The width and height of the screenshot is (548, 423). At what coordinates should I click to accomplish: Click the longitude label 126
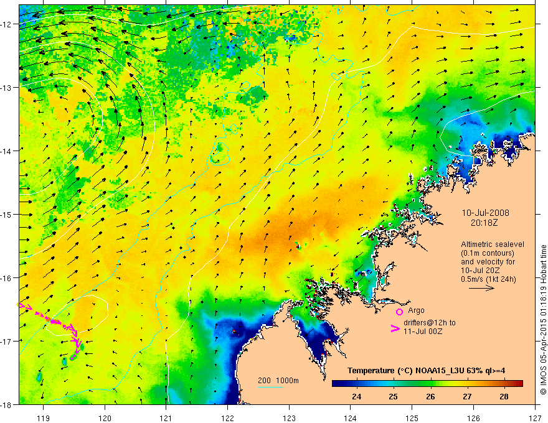[473, 418]
